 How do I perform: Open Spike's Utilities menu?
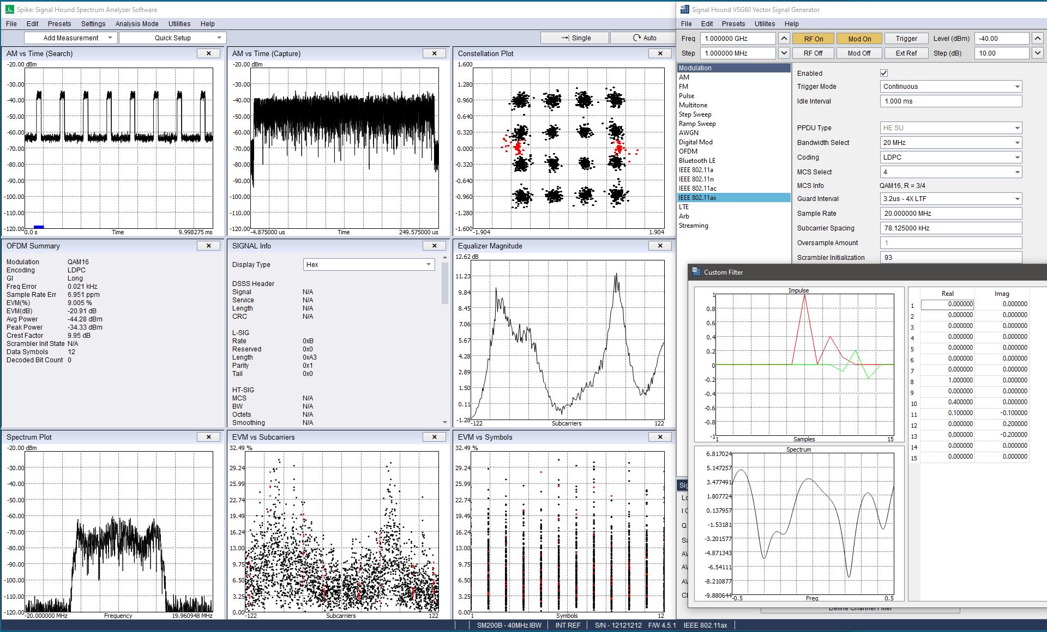(179, 23)
